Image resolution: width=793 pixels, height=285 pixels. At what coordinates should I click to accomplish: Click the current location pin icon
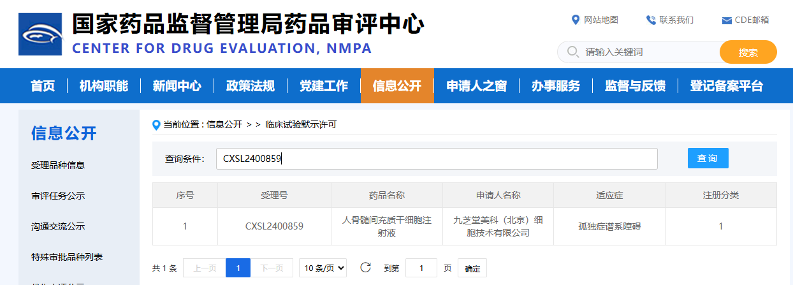point(156,125)
